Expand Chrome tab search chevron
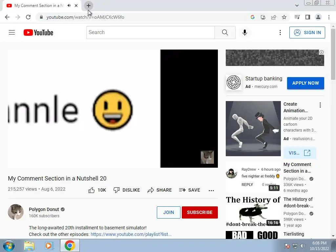The width and height of the screenshot is (336, 252). pyautogui.click(x=297, y=6)
